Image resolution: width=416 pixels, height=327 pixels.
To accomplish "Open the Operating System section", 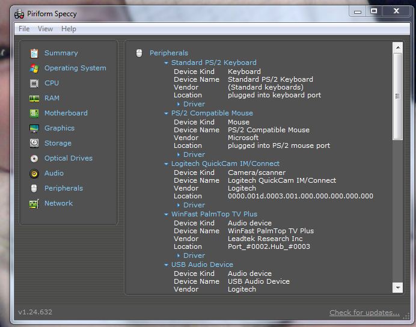I will click(75, 68).
